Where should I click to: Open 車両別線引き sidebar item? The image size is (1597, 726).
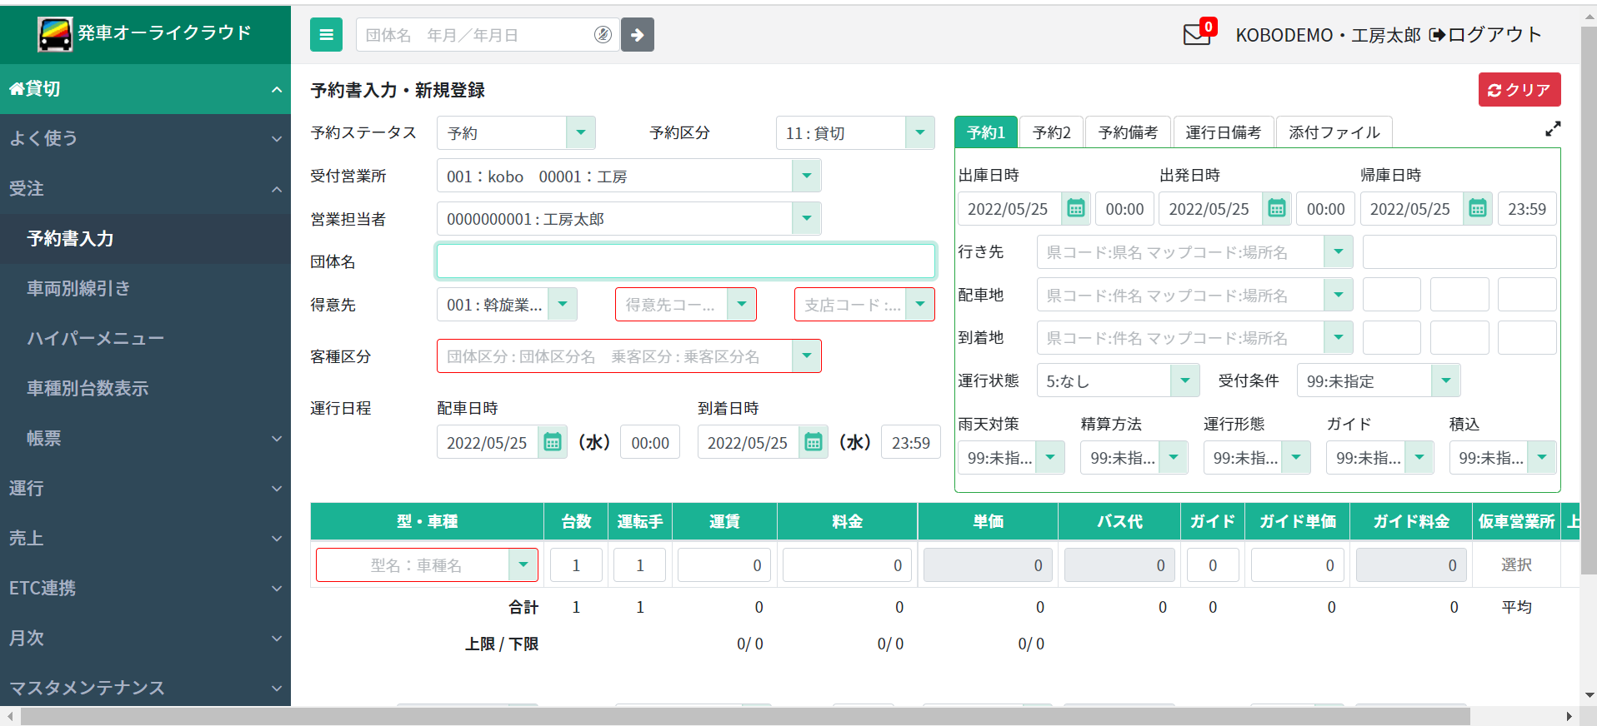(145, 289)
